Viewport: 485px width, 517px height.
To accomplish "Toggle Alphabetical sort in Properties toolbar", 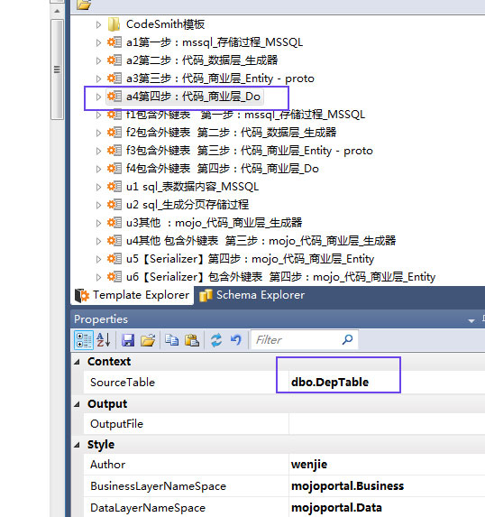I will tap(103, 340).
